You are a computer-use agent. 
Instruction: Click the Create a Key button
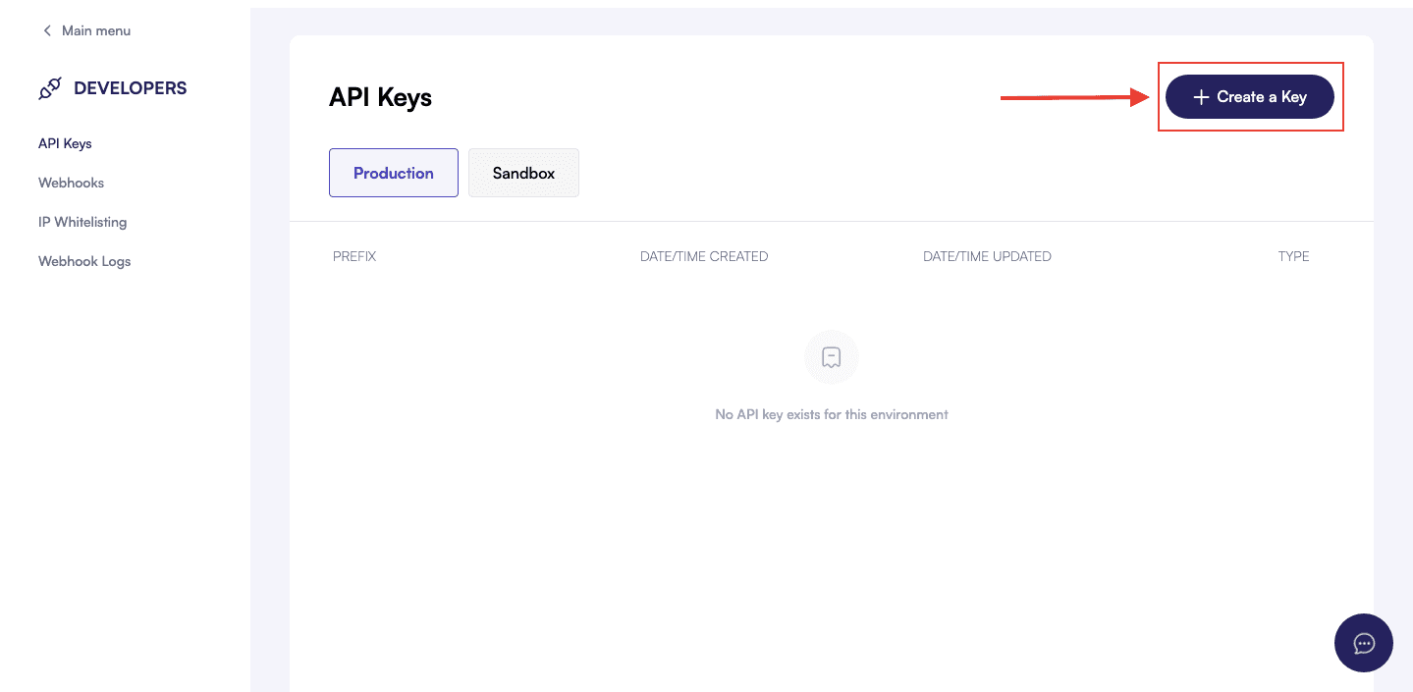click(1249, 97)
